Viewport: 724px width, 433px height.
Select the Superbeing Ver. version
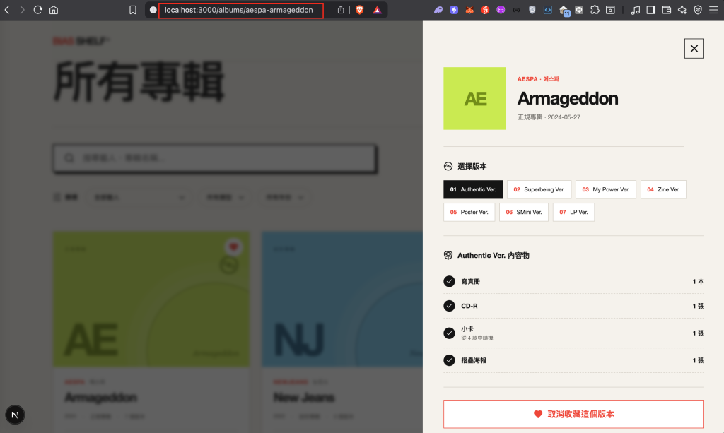tap(539, 189)
